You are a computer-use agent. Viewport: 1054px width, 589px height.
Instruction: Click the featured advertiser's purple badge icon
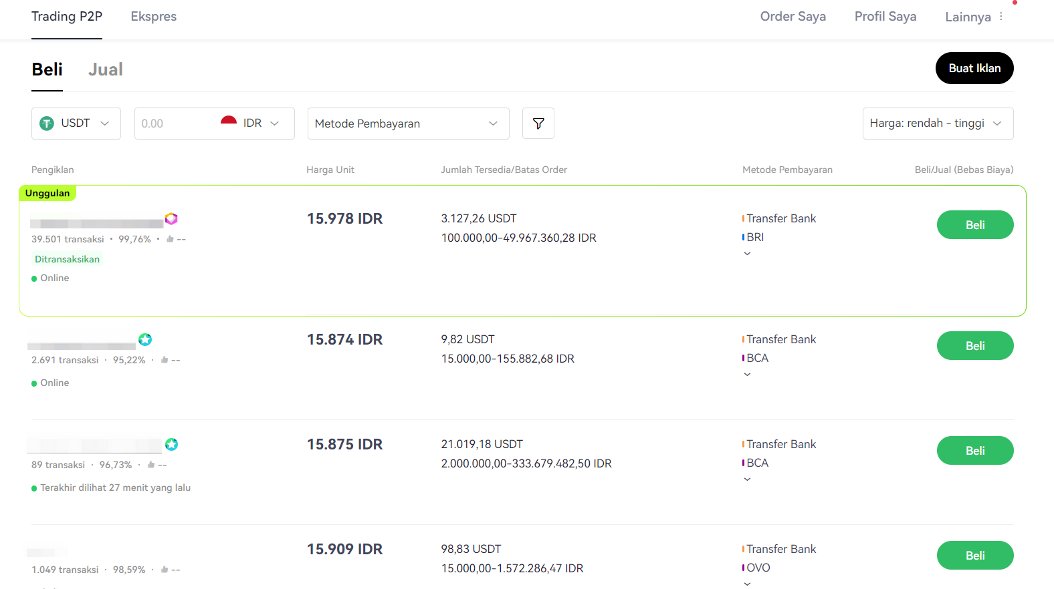(171, 218)
